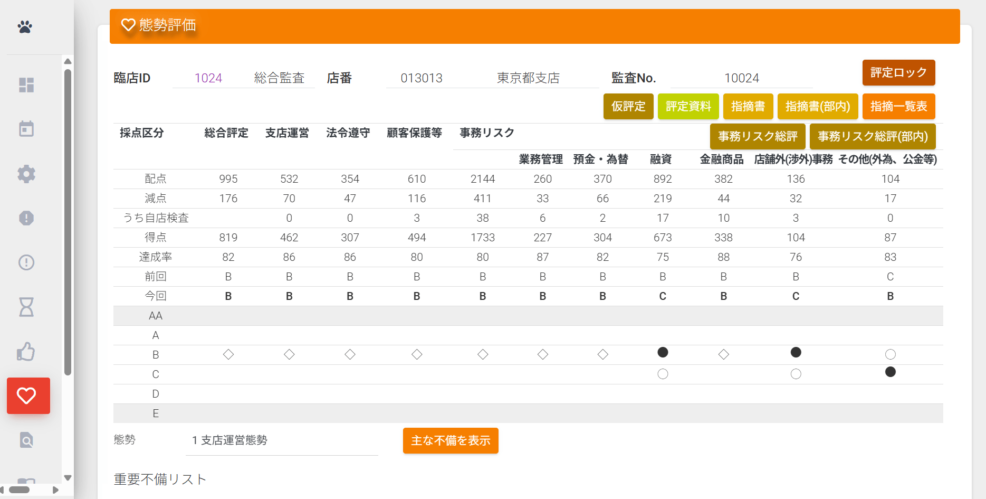Open the document search icon
The height and width of the screenshot is (499, 986).
[x=26, y=440]
